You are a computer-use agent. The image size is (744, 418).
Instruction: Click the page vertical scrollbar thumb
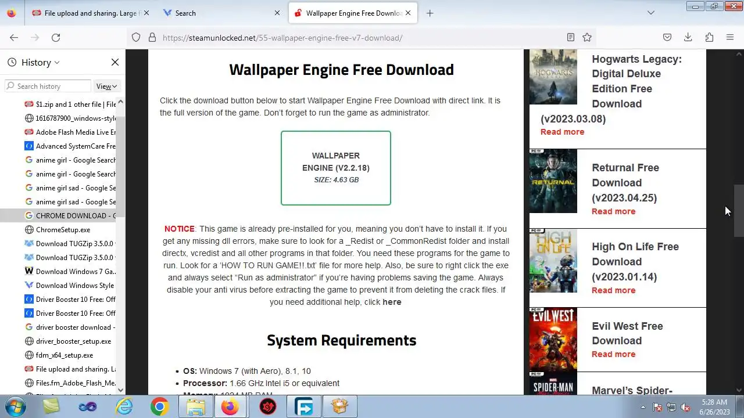tap(739, 211)
